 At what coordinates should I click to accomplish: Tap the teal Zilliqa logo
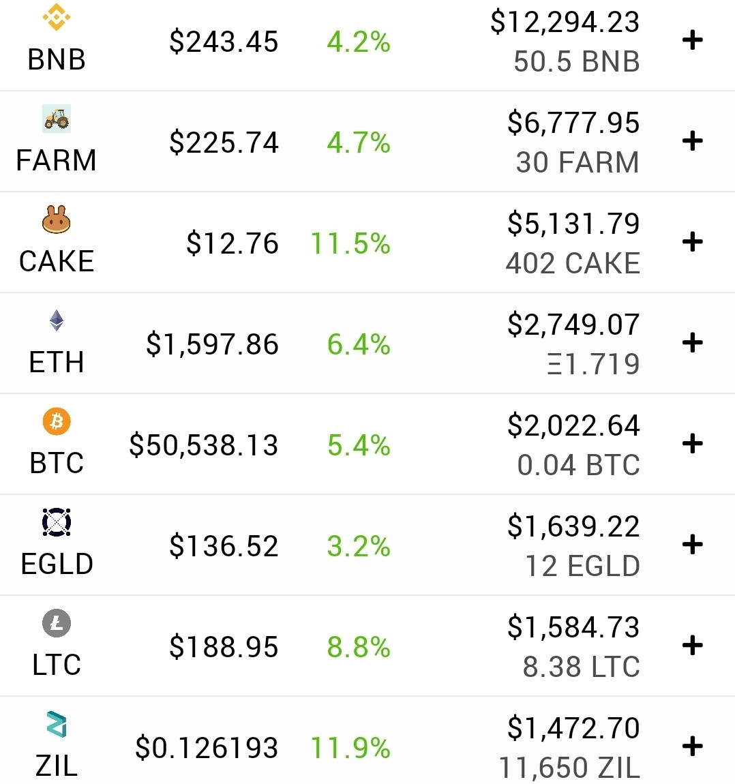pyautogui.click(x=57, y=724)
